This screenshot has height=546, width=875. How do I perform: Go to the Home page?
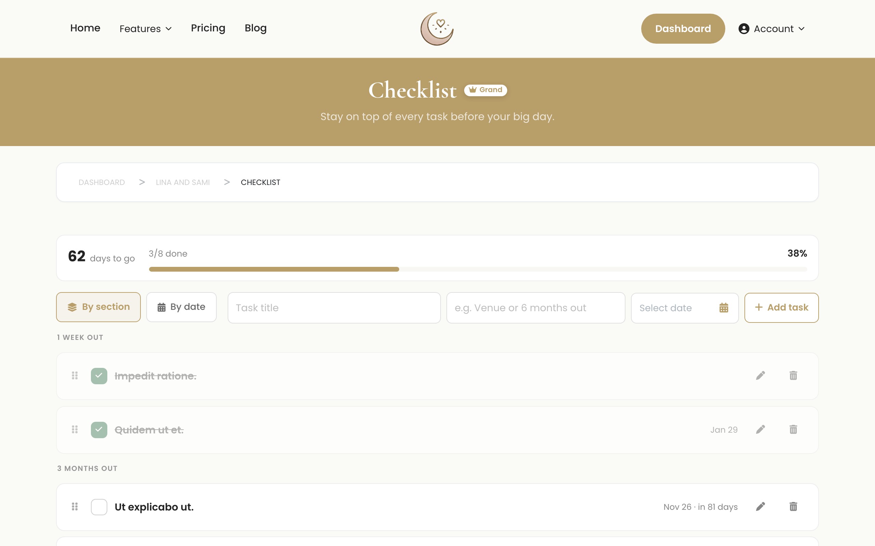click(85, 28)
